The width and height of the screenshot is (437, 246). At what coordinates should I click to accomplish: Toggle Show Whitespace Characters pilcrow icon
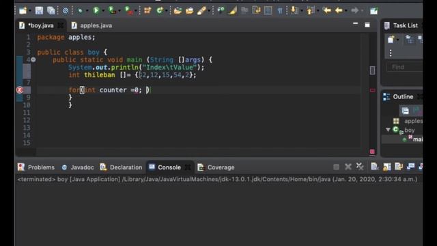(x=280, y=11)
